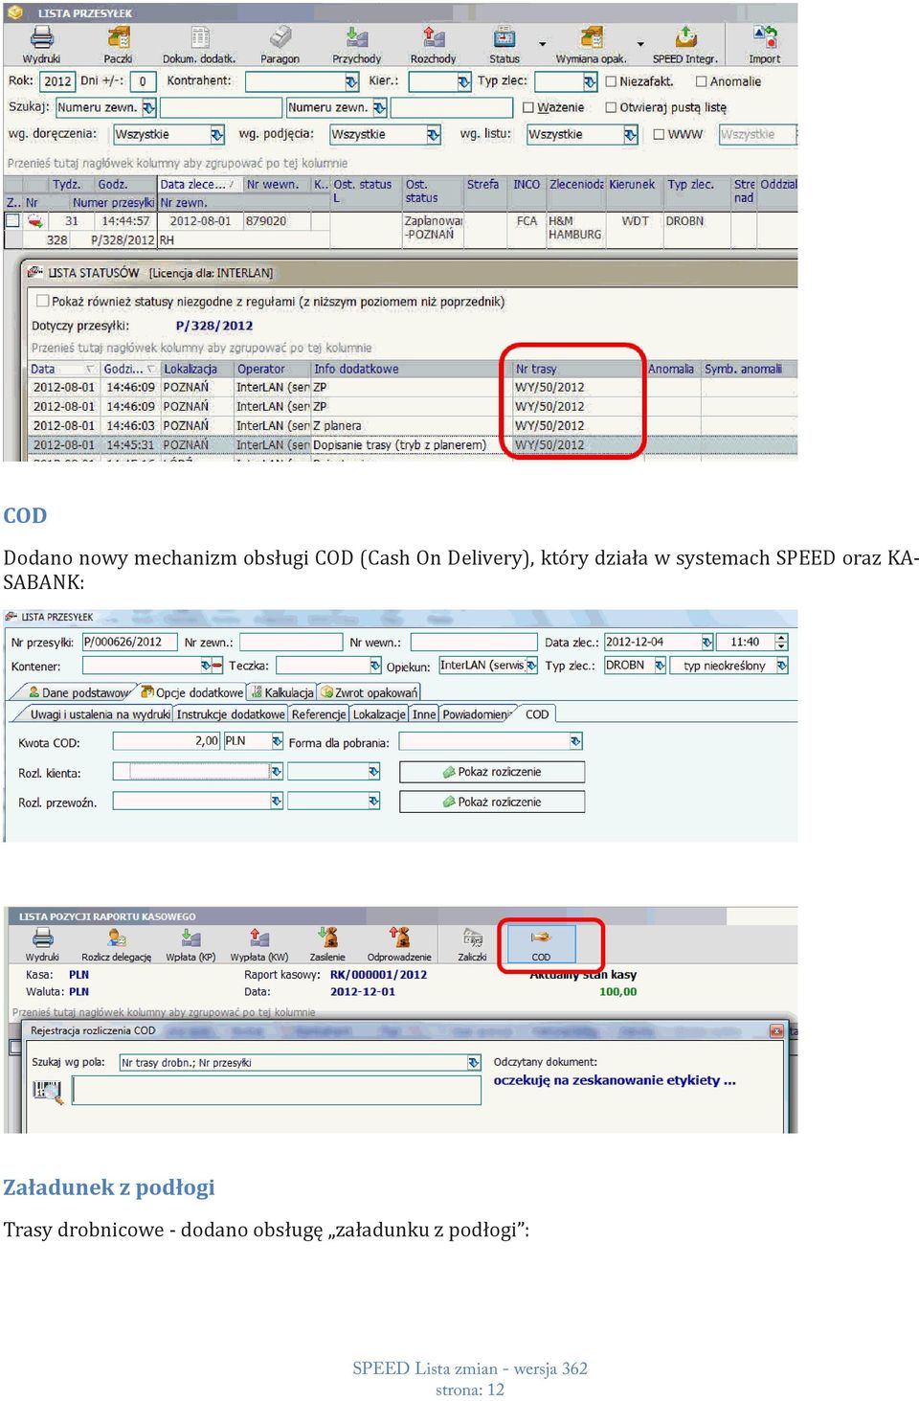
Task: Click the Kwota COD amount field
Action: [x=167, y=742]
